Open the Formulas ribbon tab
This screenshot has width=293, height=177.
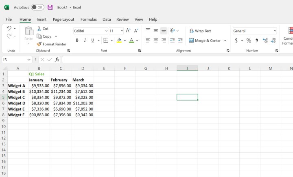click(88, 19)
